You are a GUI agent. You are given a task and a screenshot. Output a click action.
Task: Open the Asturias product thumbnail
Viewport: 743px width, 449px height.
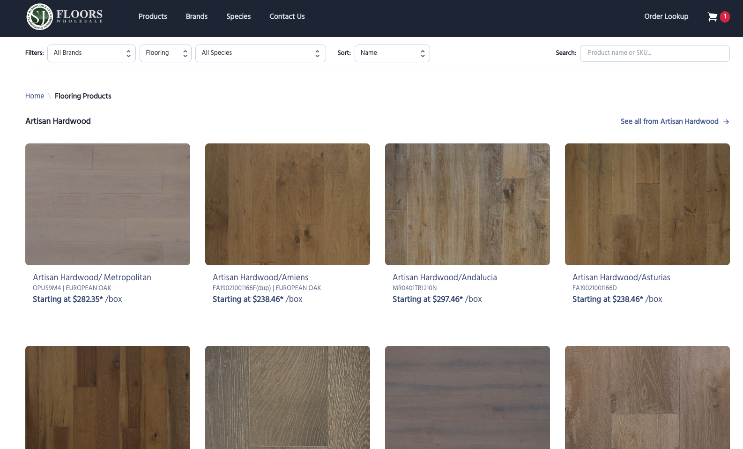[x=647, y=204]
